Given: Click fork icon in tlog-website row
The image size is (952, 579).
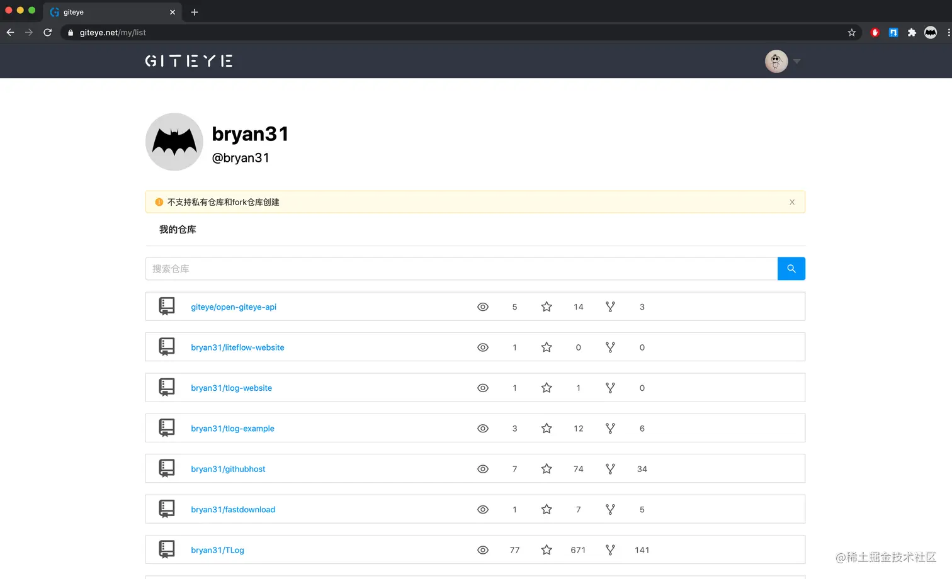Looking at the screenshot, I should click(610, 388).
